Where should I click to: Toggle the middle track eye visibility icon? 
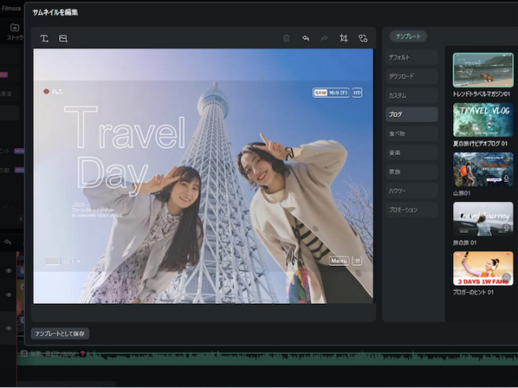click(9, 295)
